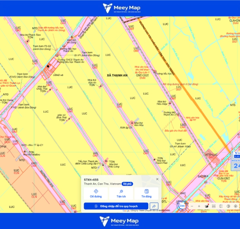Click Trạm bơm G1-H1 (Kênh 1000) label

(x=180, y=145)
